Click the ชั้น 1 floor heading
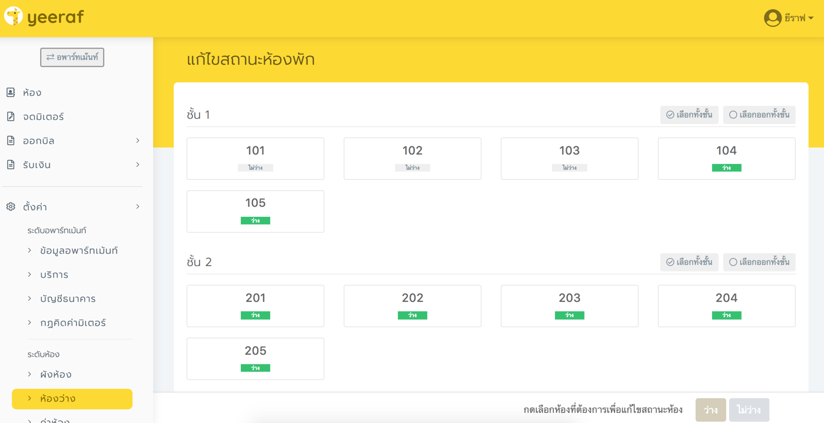 (198, 115)
